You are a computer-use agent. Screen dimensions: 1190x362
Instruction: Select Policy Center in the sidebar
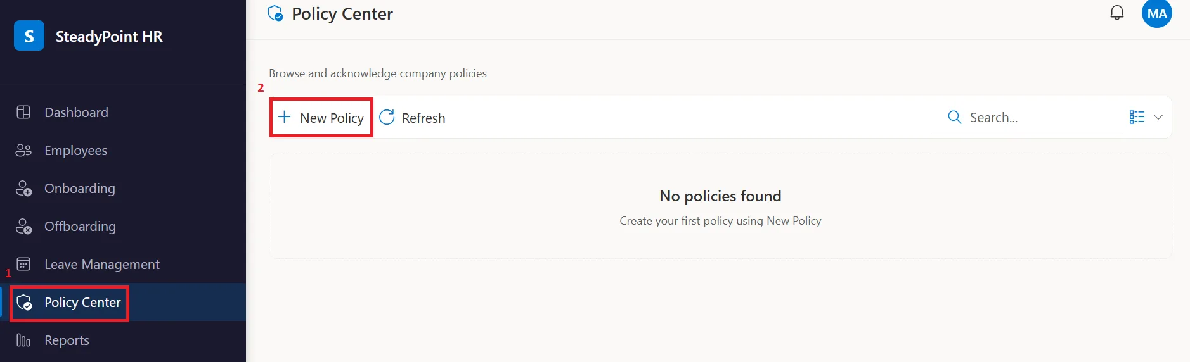123,302
